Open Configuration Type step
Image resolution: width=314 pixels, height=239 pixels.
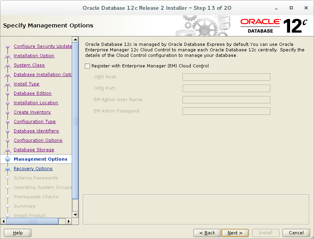click(x=35, y=121)
